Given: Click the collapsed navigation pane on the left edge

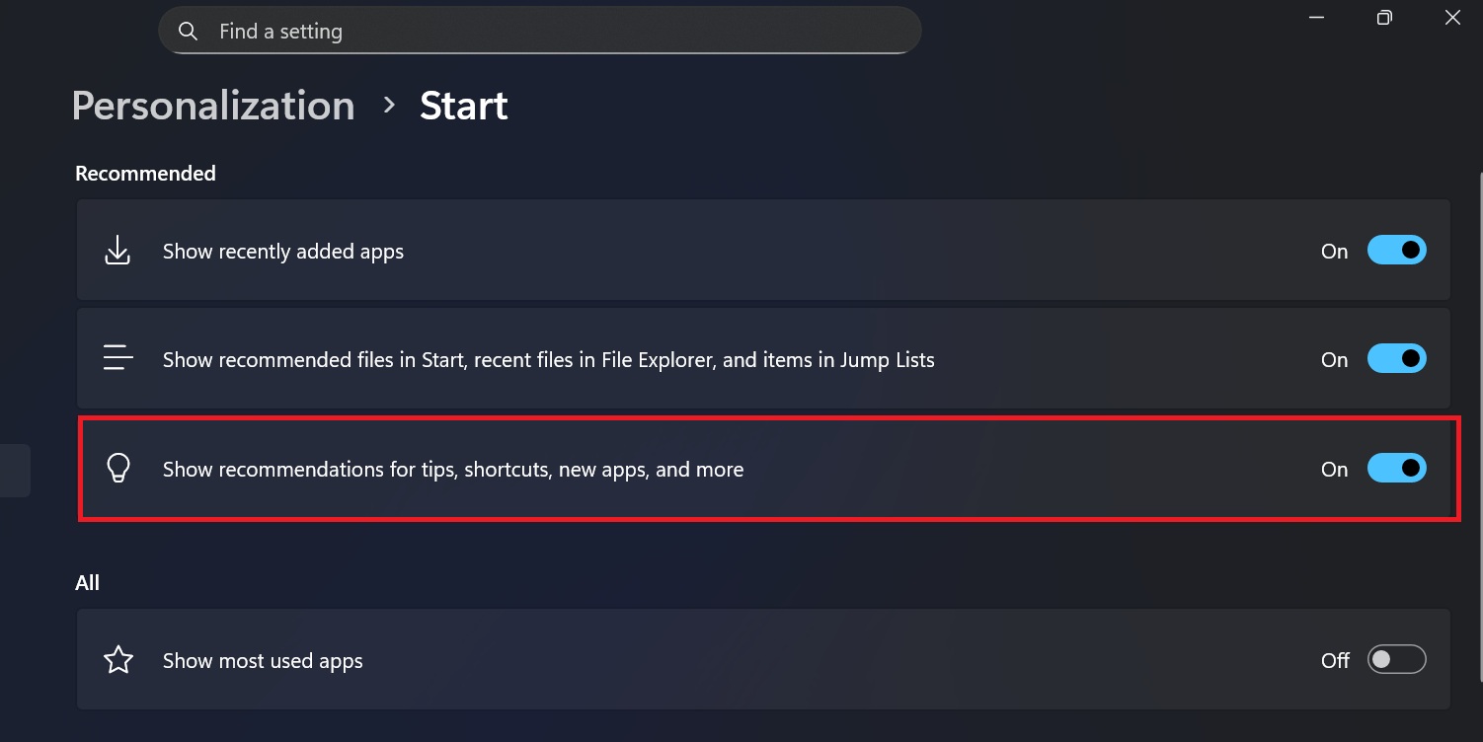Looking at the screenshot, I should click(15, 469).
